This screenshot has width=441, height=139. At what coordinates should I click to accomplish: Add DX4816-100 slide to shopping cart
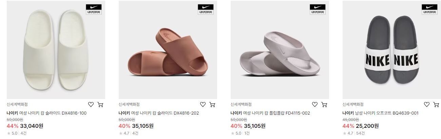pos(100,104)
